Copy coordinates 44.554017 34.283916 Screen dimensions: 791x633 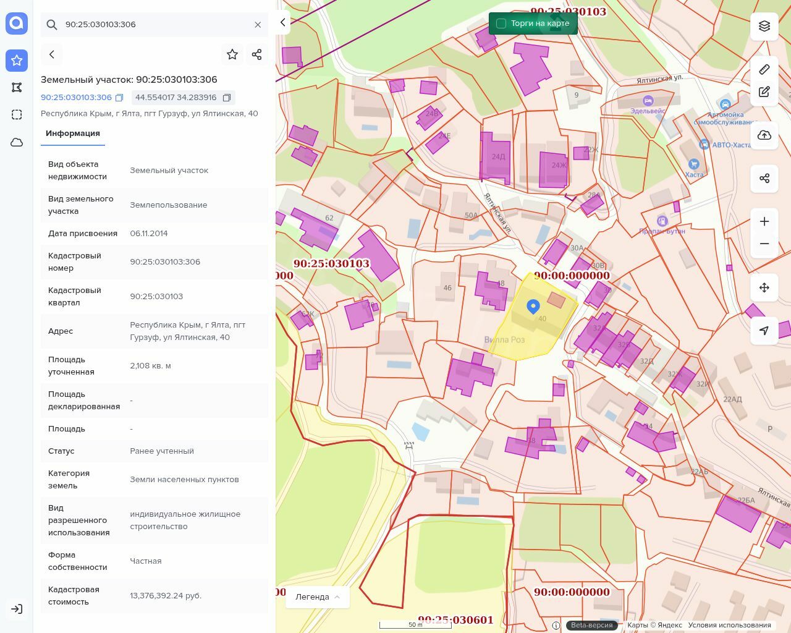click(x=227, y=98)
